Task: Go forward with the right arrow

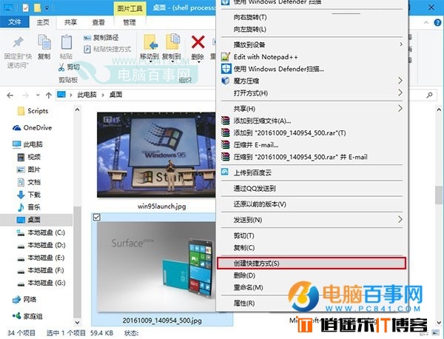Action: [x=25, y=95]
